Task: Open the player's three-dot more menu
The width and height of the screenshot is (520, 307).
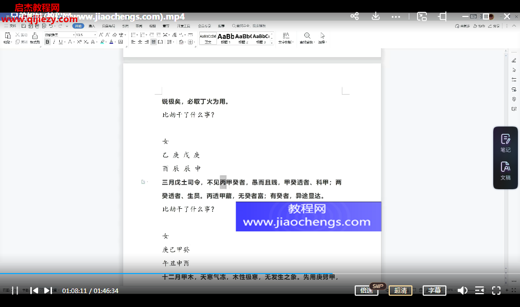Action: [395, 16]
